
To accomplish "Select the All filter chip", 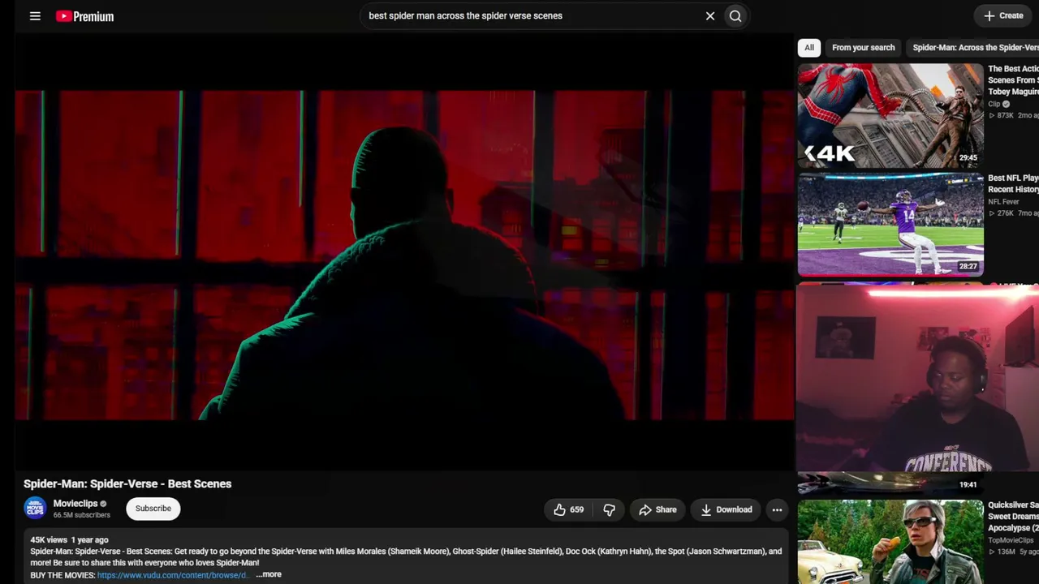I will click(809, 47).
